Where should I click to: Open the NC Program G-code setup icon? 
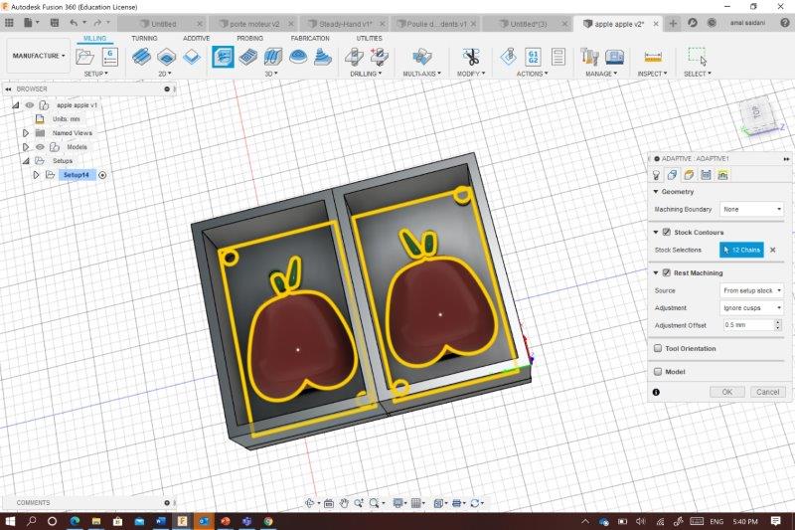click(110, 57)
